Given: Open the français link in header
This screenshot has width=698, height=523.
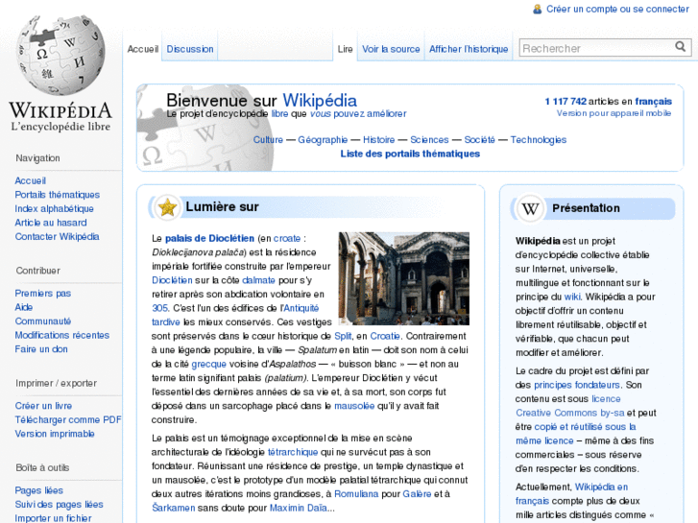Looking at the screenshot, I should pos(653,102).
